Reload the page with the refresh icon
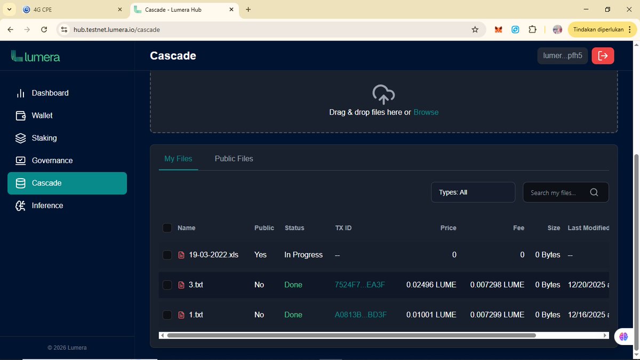The image size is (640, 360). coord(44,30)
